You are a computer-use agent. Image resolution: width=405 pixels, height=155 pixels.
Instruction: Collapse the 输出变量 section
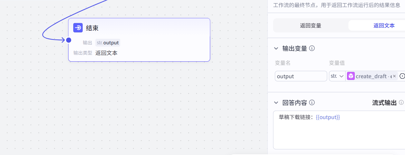point(276,48)
